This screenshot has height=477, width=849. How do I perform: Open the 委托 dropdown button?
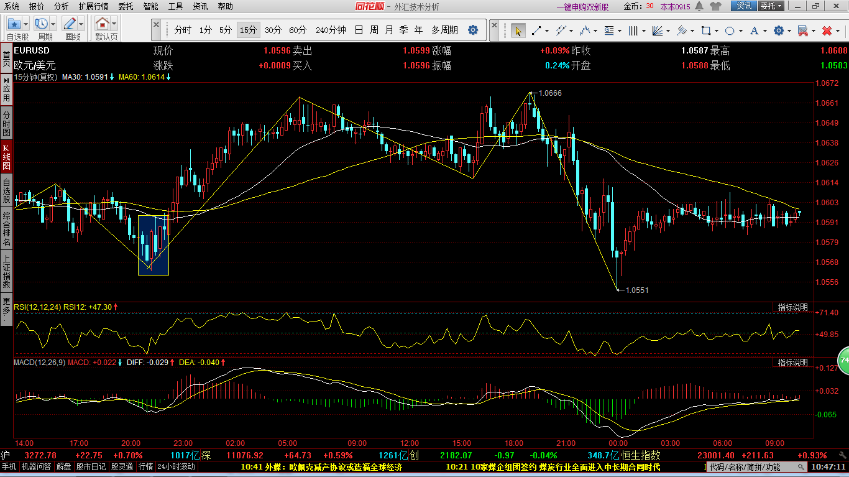771,6
